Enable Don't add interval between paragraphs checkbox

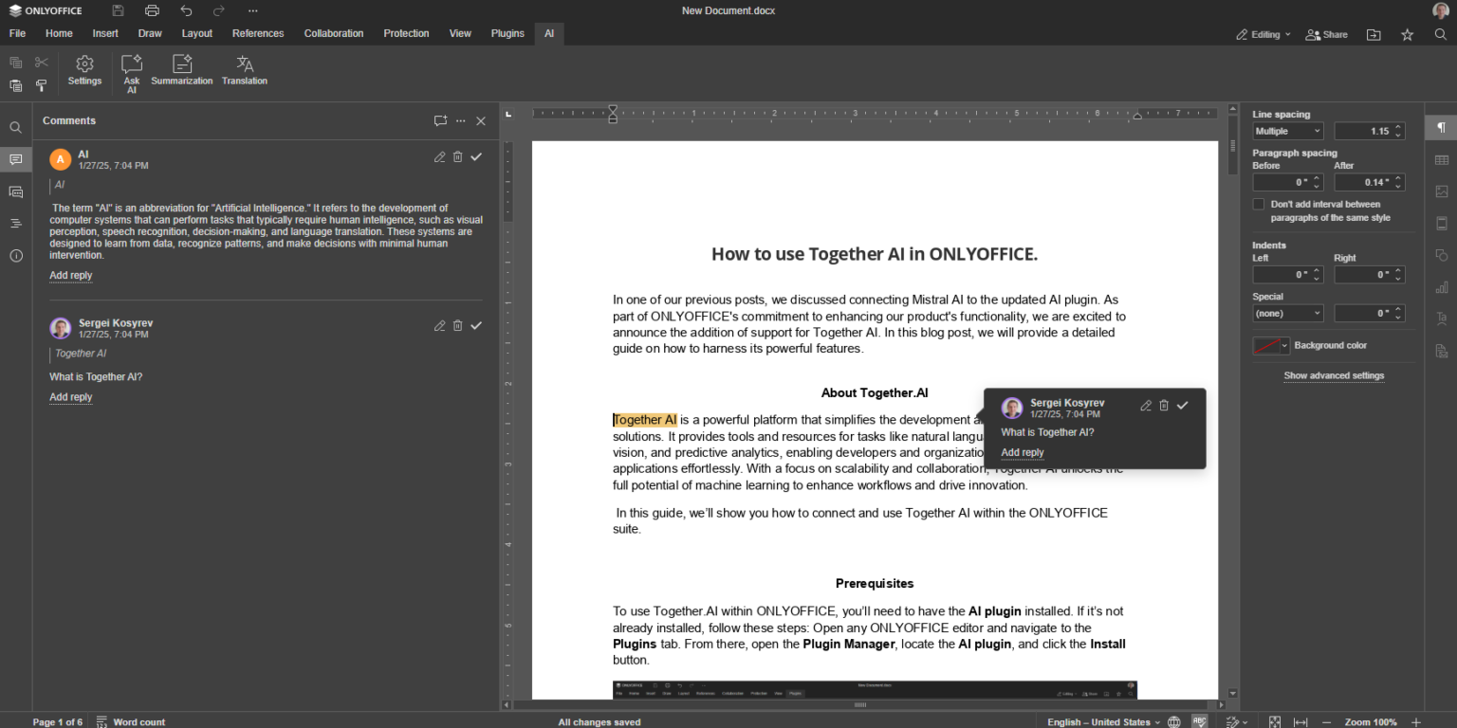click(x=1259, y=204)
